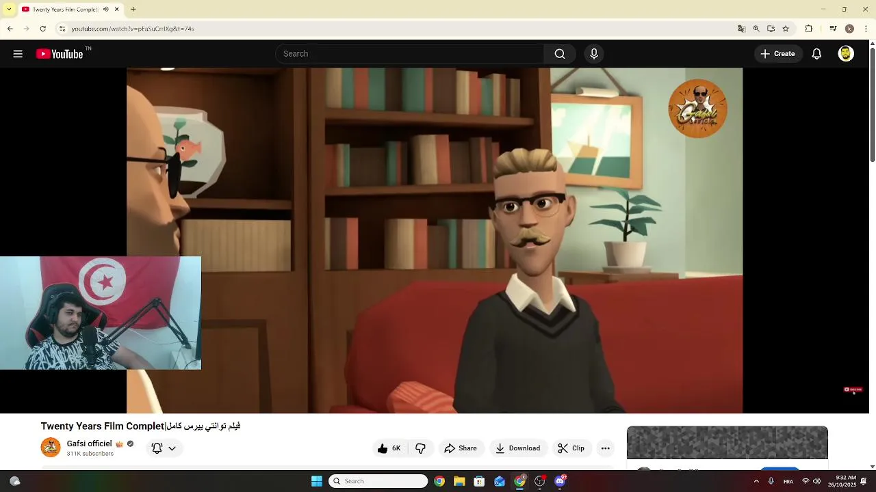
Task: Click the URL address bar
Action: (397, 29)
